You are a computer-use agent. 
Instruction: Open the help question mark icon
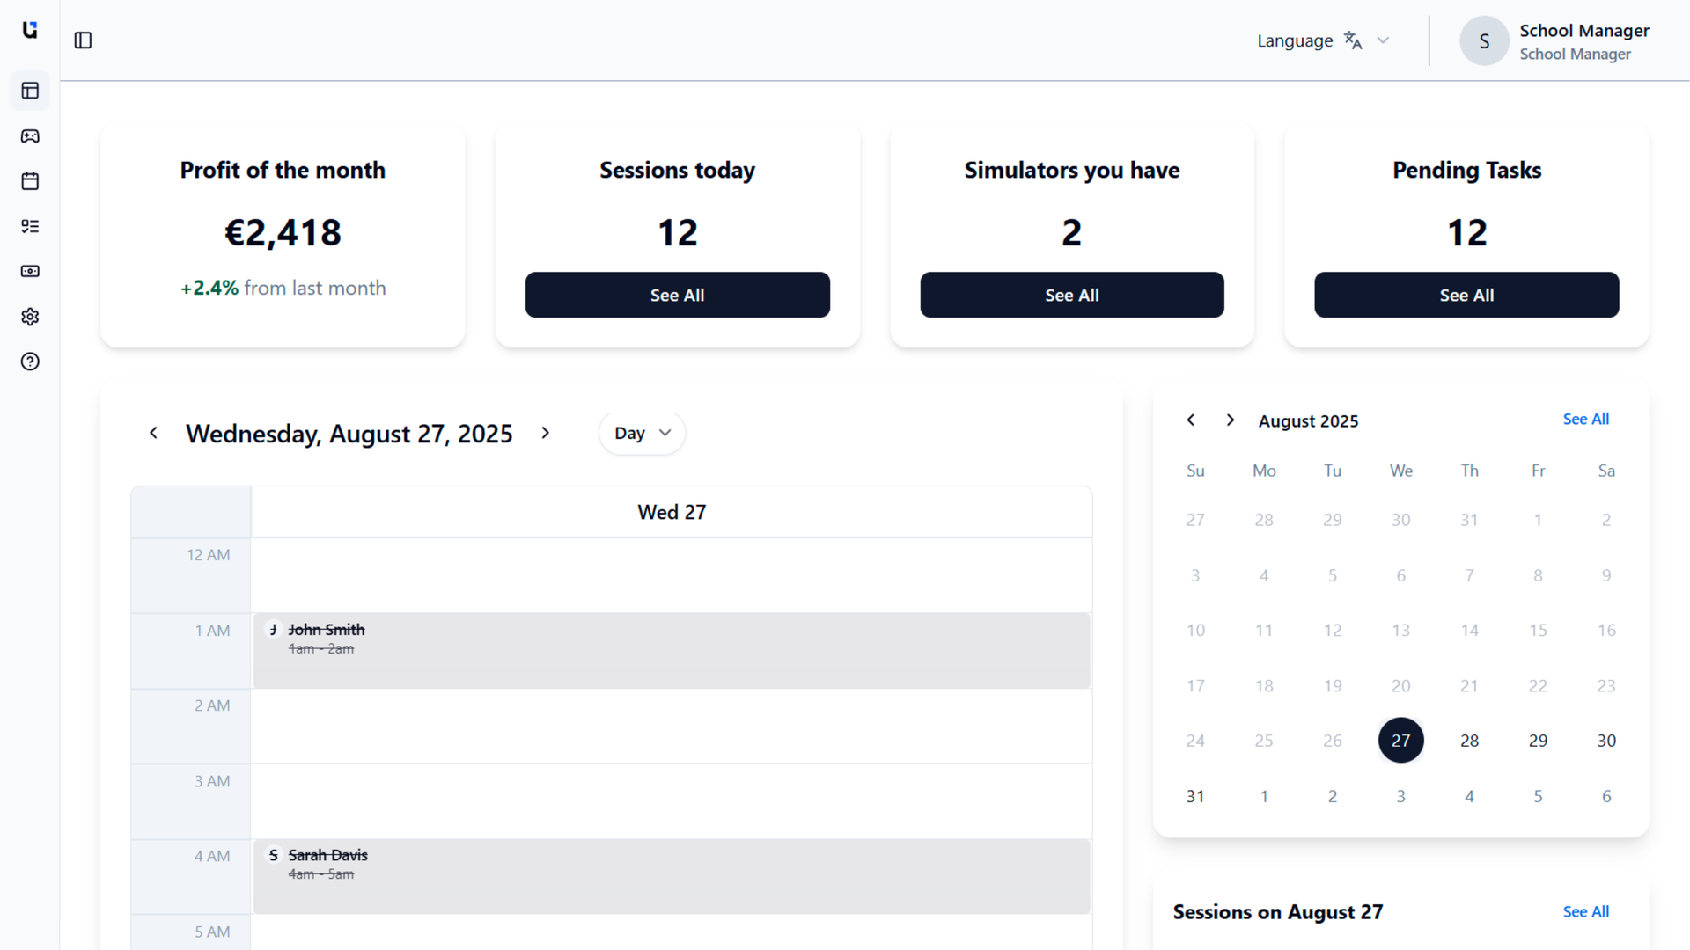pyautogui.click(x=30, y=362)
